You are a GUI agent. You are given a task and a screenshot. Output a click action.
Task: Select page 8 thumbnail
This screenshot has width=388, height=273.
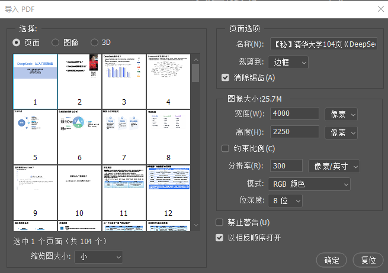tap(168, 137)
